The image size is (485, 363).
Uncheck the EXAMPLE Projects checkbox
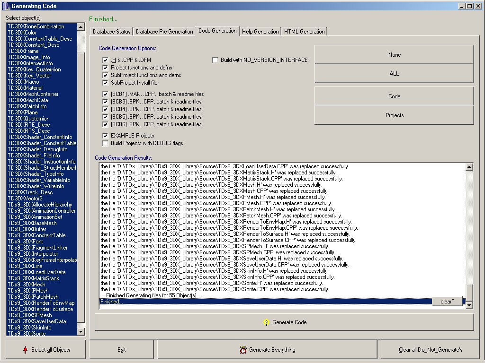pyautogui.click(x=105, y=136)
